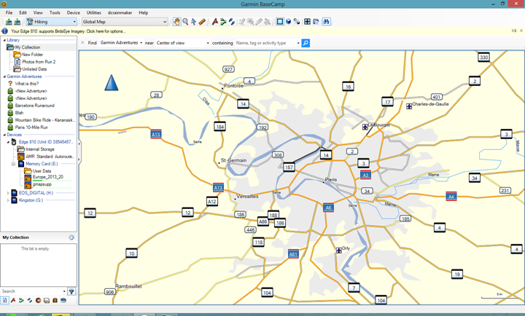
Task: Toggle the funnel filter button beside Search
Action: [71, 291]
